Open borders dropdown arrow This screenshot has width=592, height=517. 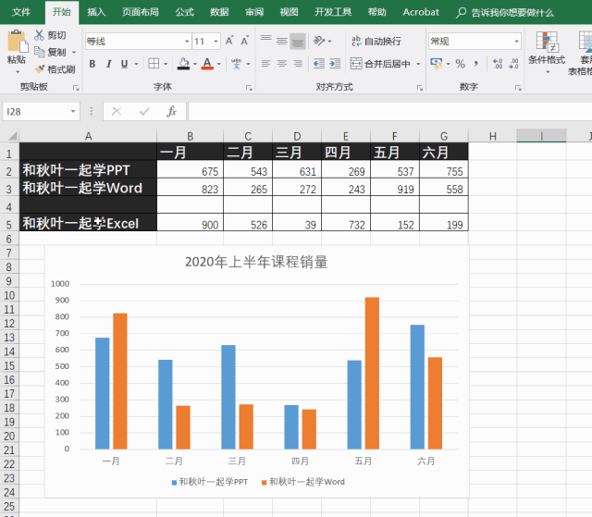[x=166, y=64]
